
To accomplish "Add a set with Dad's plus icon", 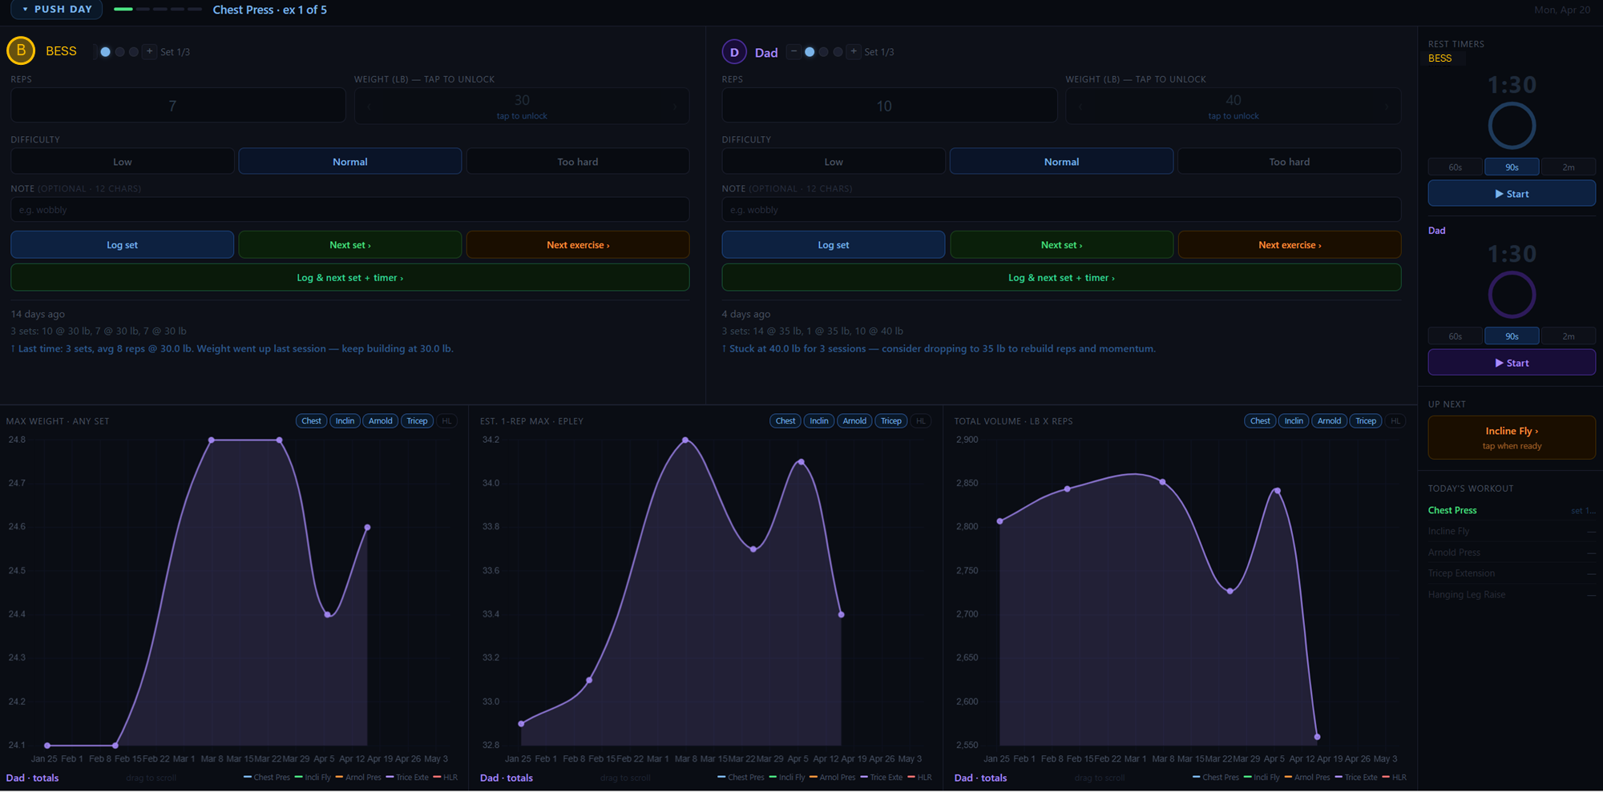I will point(854,51).
